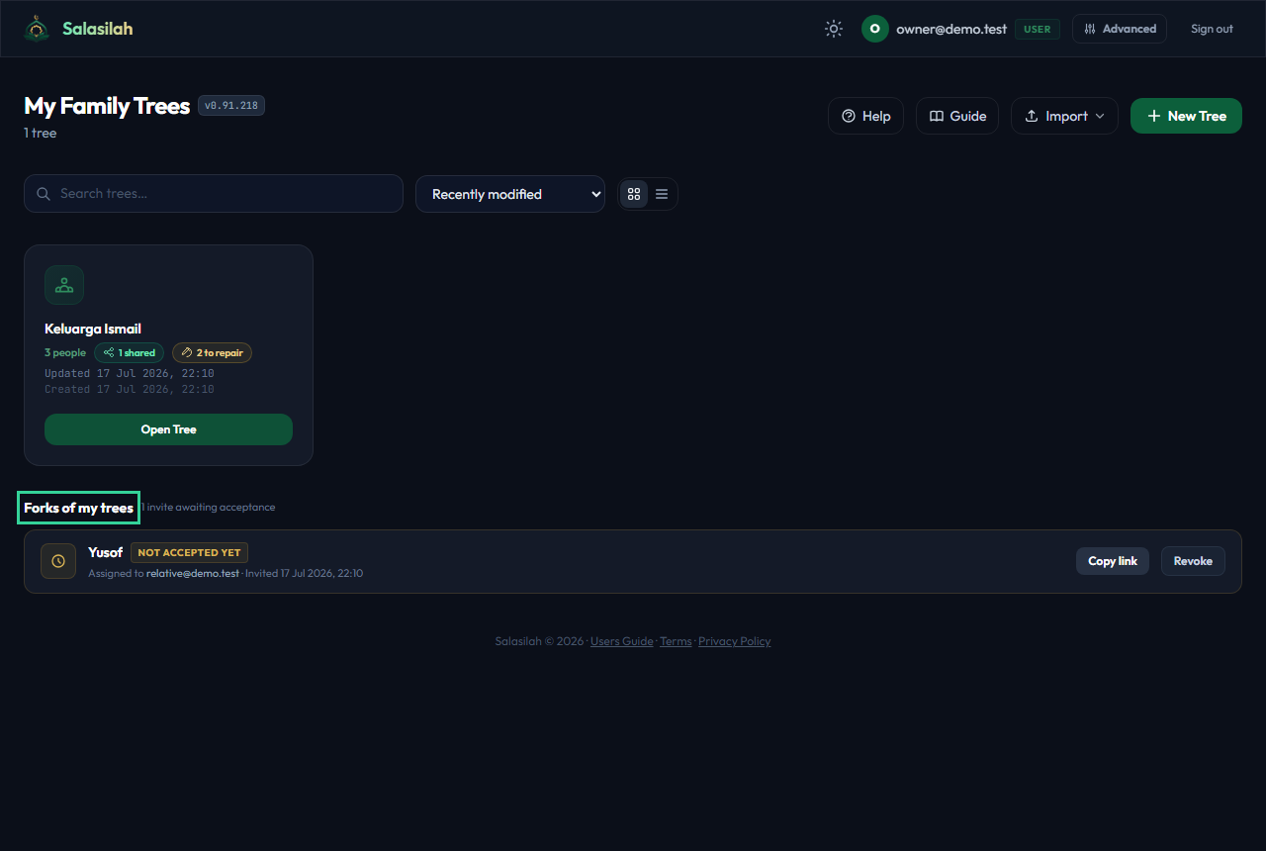Switch to grid view
The width and height of the screenshot is (1266, 851).
pos(634,194)
